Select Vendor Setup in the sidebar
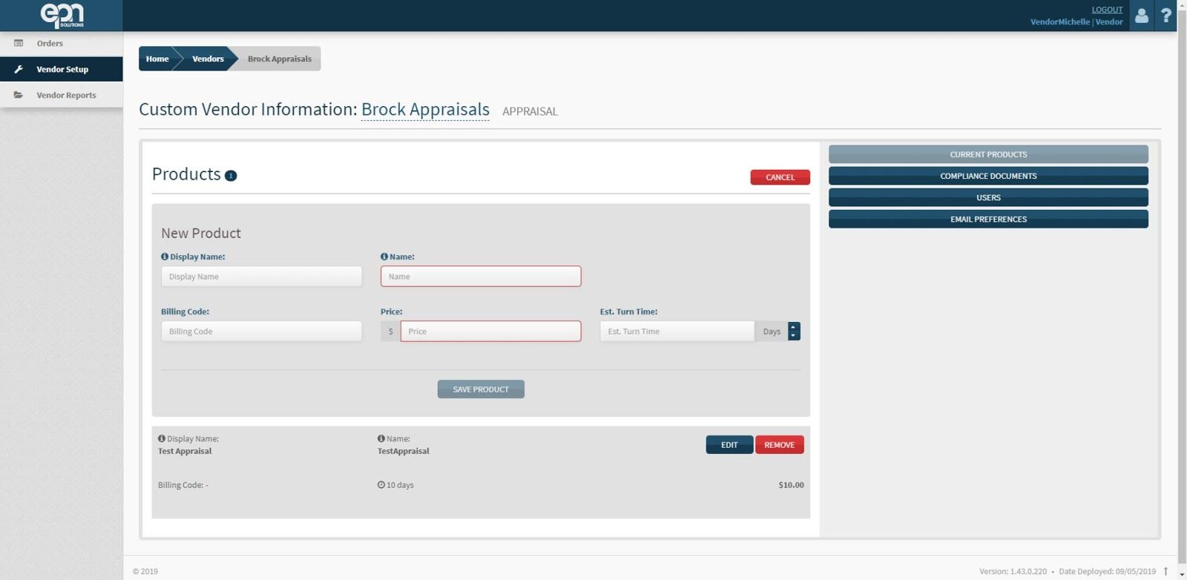The image size is (1187, 580). pos(62,69)
